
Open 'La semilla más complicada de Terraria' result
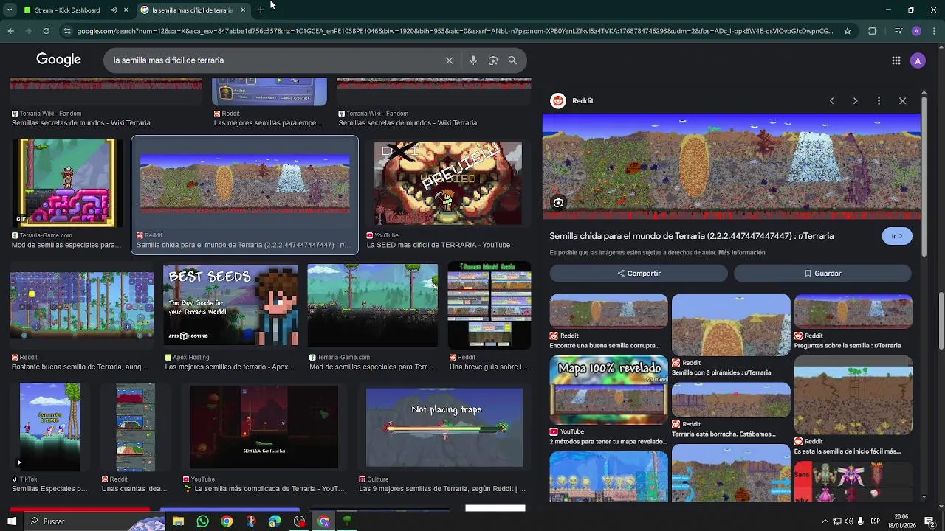click(x=264, y=428)
